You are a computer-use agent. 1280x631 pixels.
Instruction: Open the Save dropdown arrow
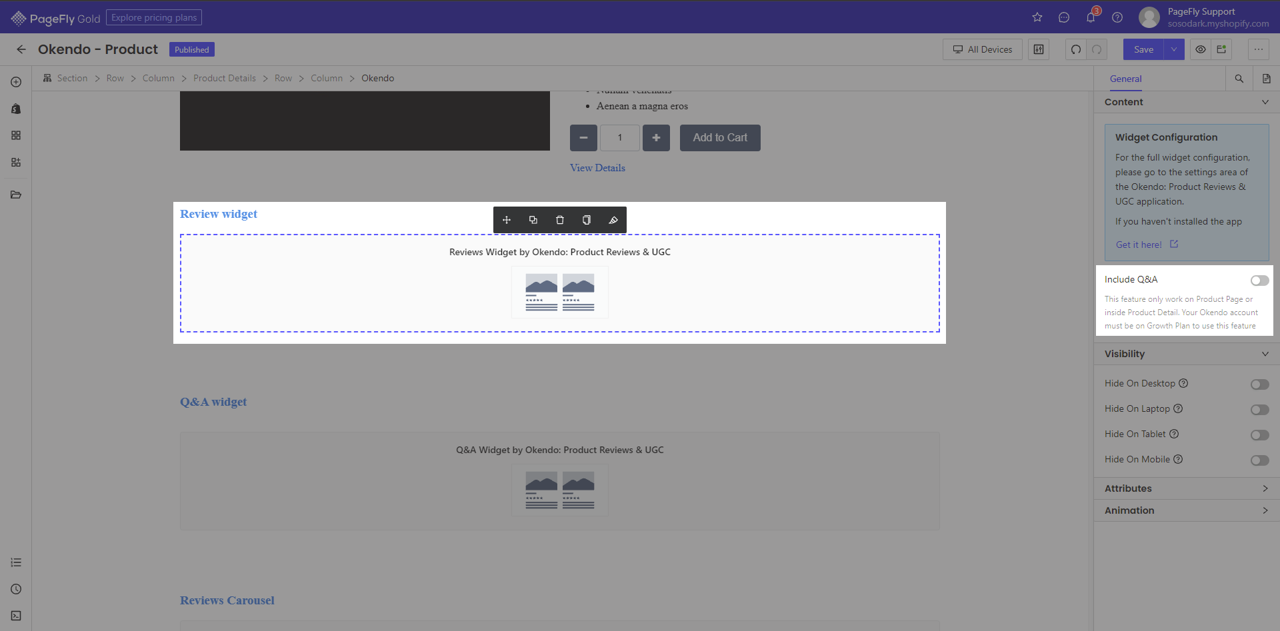pos(1174,49)
